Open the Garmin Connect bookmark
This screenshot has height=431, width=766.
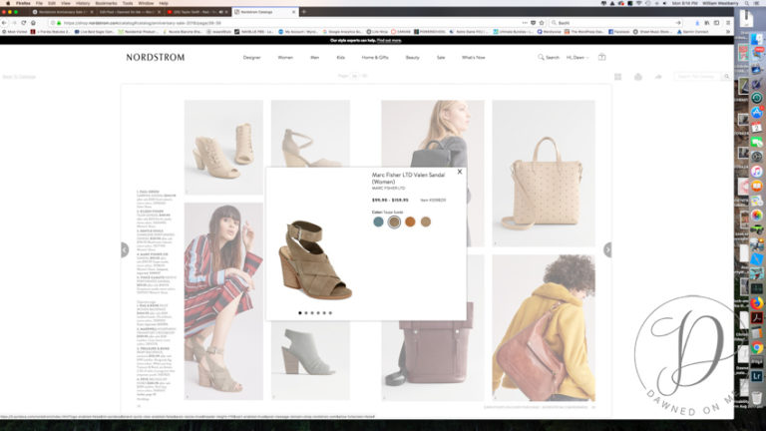click(693, 32)
